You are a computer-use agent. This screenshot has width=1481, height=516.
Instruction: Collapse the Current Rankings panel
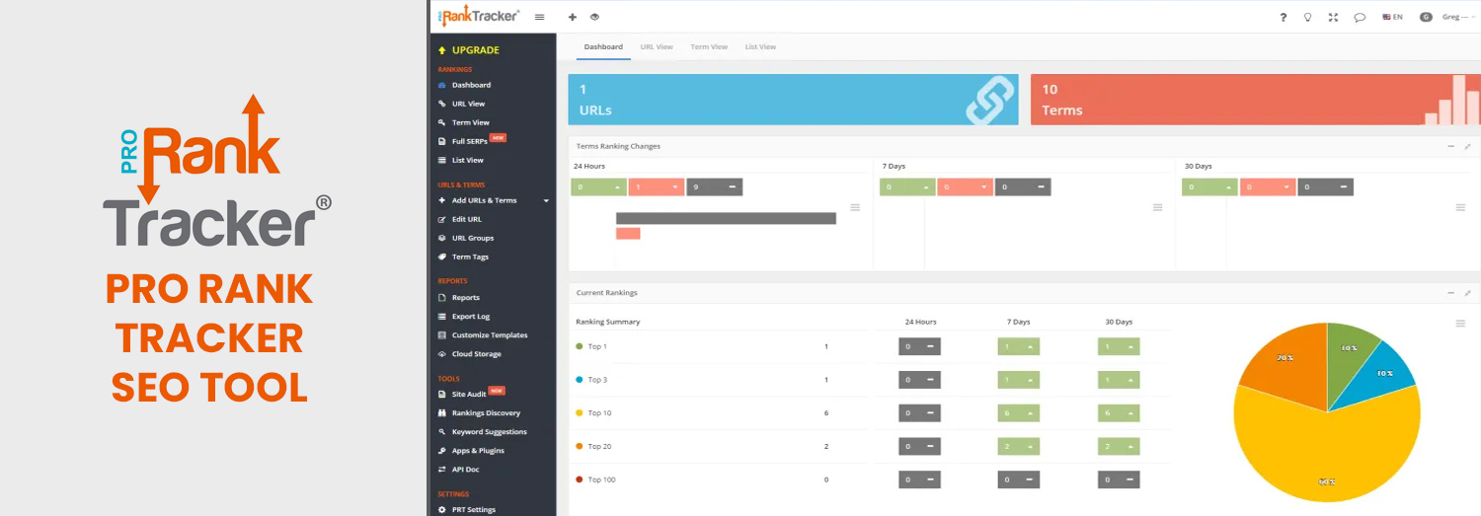tap(1451, 293)
